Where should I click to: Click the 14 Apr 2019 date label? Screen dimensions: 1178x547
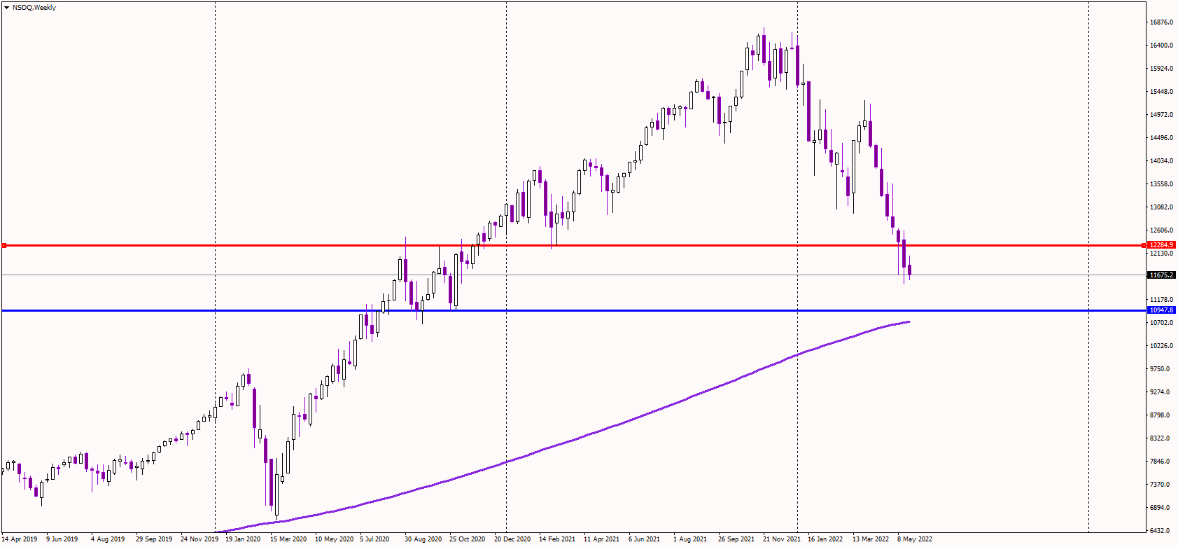[20, 539]
